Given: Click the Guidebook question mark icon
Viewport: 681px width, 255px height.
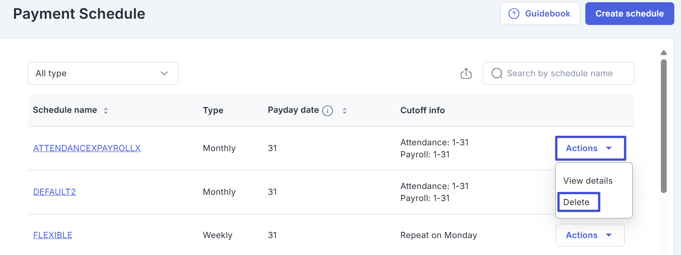Looking at the screenshot, I should (x=514, y=14).
